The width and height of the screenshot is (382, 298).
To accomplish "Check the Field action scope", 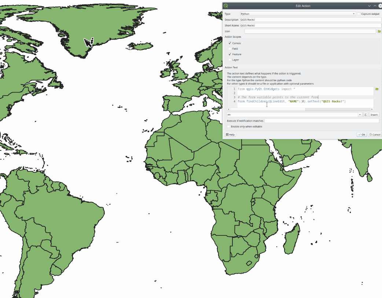I will [x=230, y=49].
